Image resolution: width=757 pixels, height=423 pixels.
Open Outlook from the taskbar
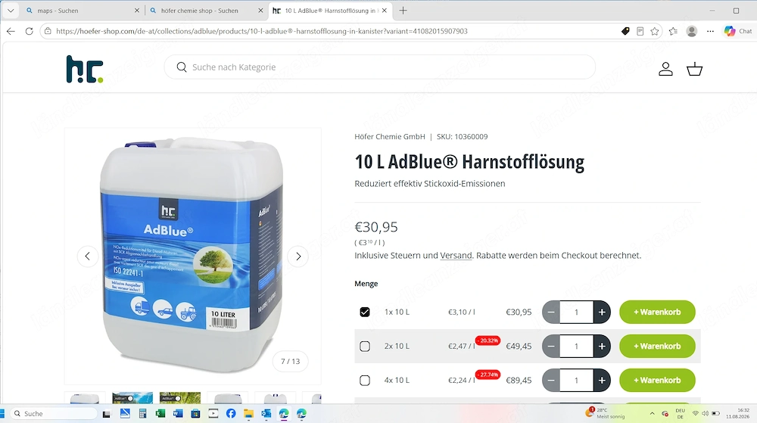coord(266,413)
